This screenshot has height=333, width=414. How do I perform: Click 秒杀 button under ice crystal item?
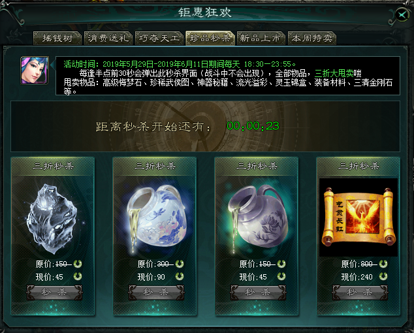coord(55,293)
